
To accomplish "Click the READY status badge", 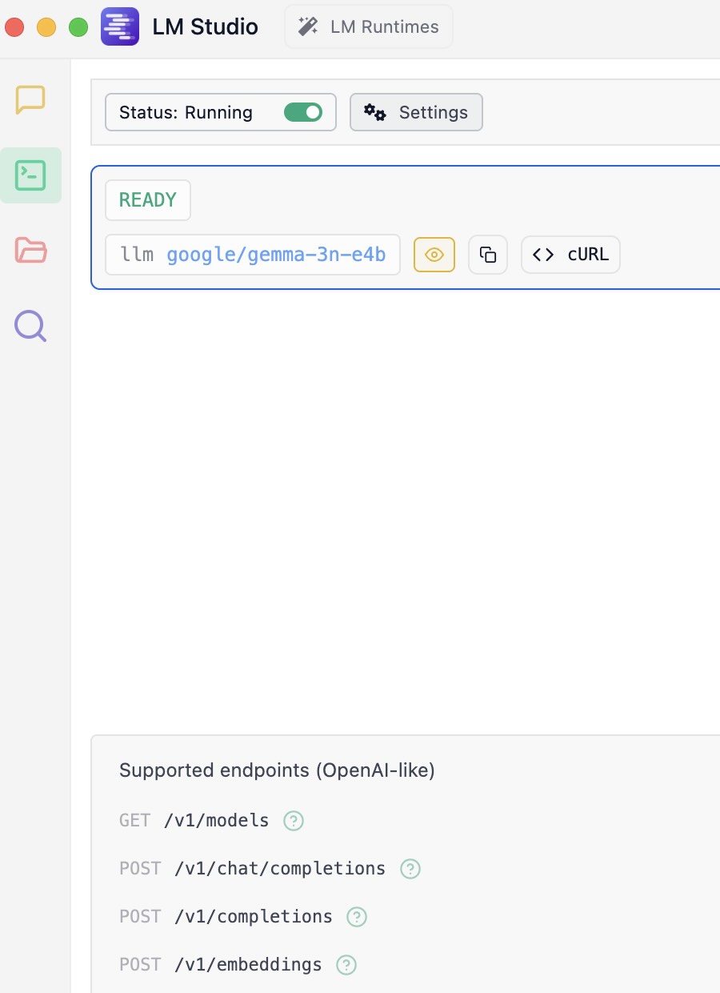I will [147, 199].
